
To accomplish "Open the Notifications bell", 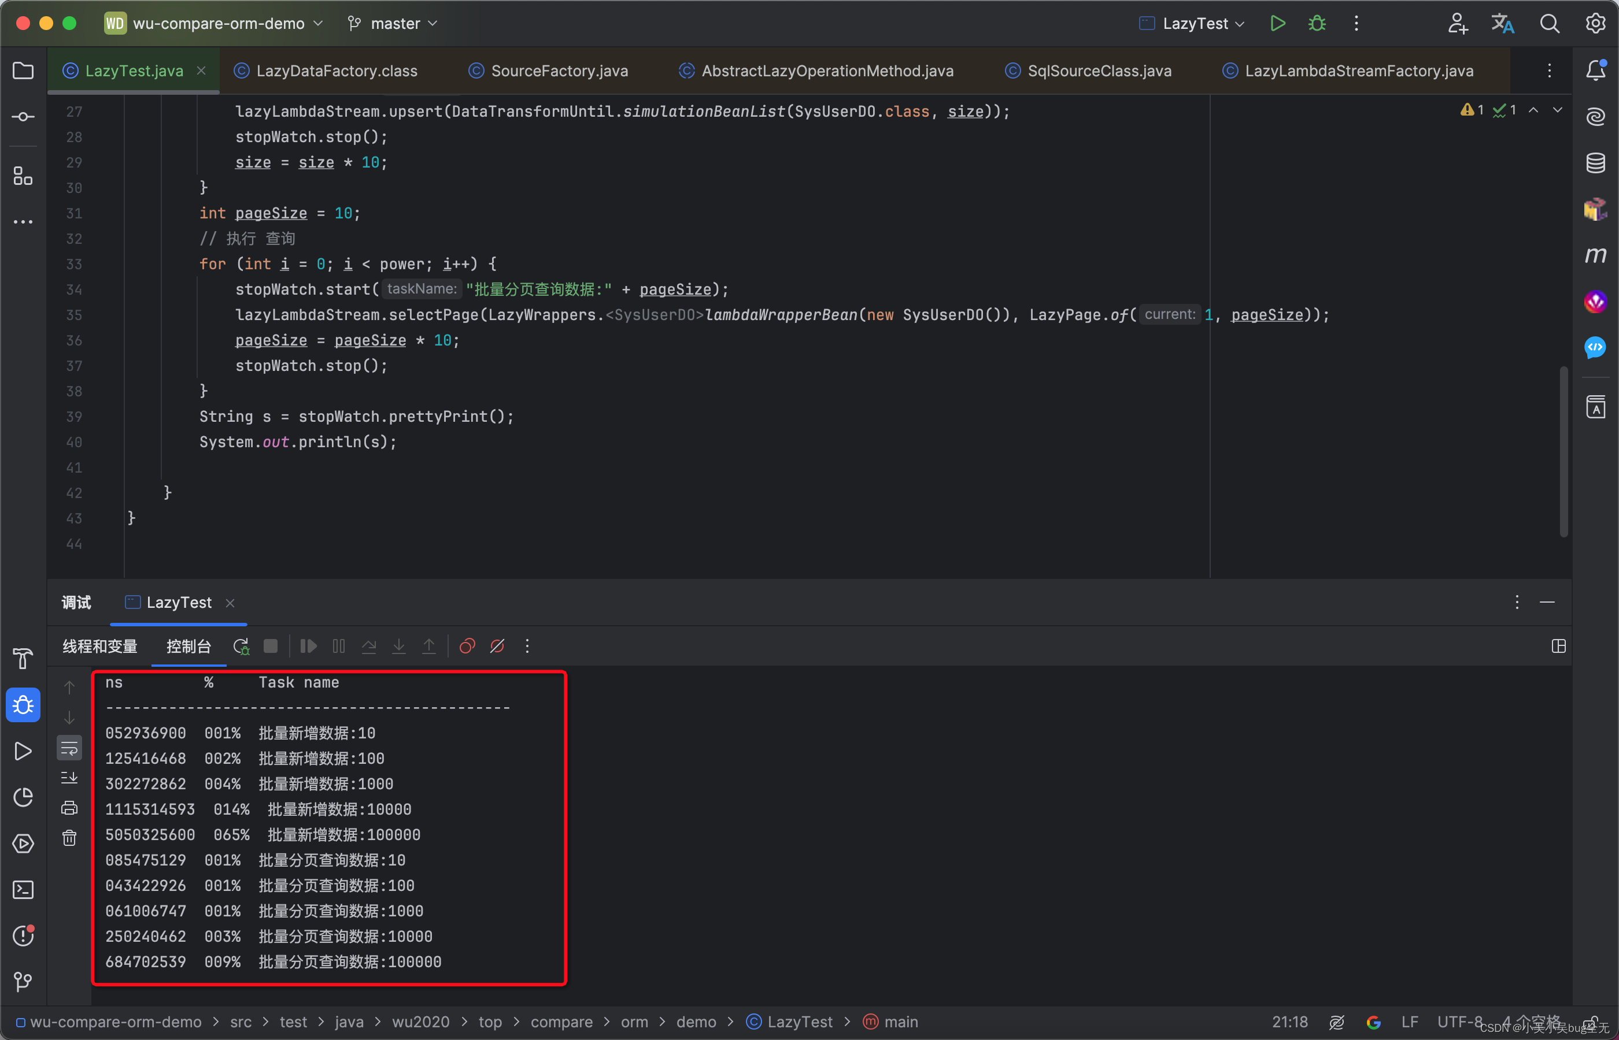I will click(1595, 70).
